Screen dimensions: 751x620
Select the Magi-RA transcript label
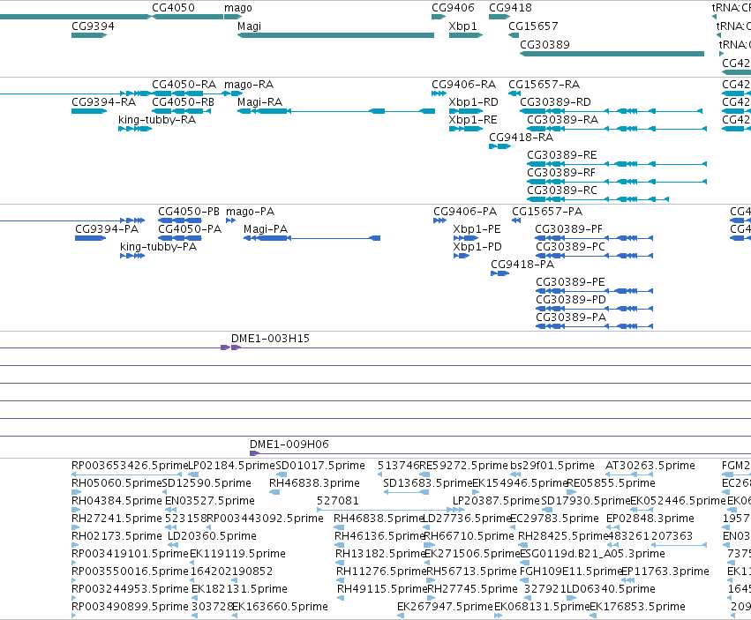click(x=259, y=102)
